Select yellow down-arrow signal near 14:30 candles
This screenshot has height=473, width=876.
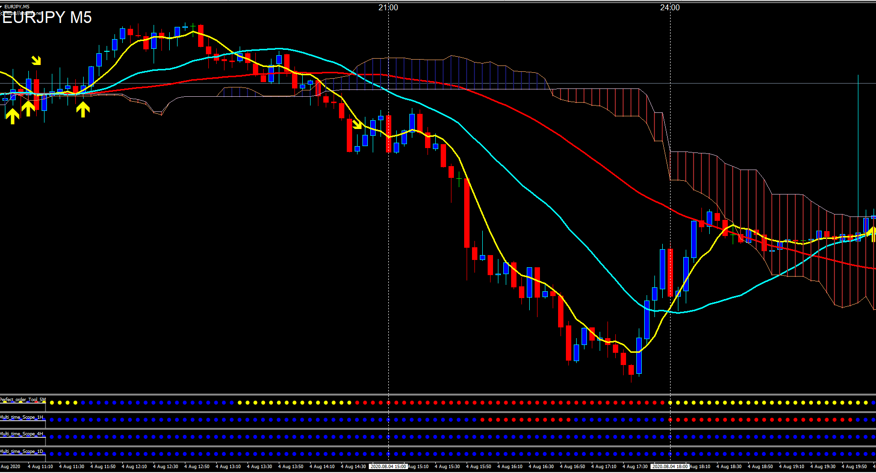357,124
